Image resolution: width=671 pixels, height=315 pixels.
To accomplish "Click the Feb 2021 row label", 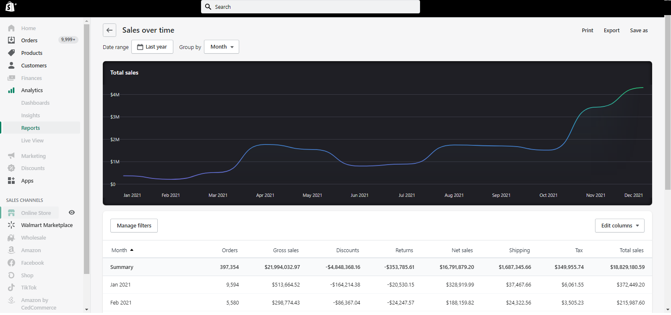I will point(121,302).
